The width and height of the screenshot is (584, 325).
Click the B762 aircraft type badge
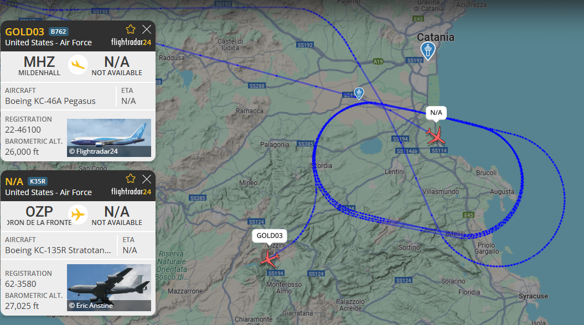59,32
